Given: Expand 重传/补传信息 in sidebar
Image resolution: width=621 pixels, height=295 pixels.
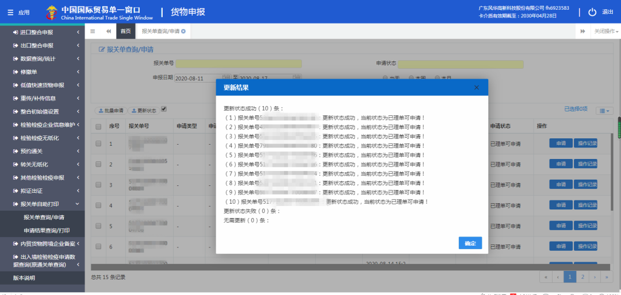Looking at the screenshot, I should 43,98.
